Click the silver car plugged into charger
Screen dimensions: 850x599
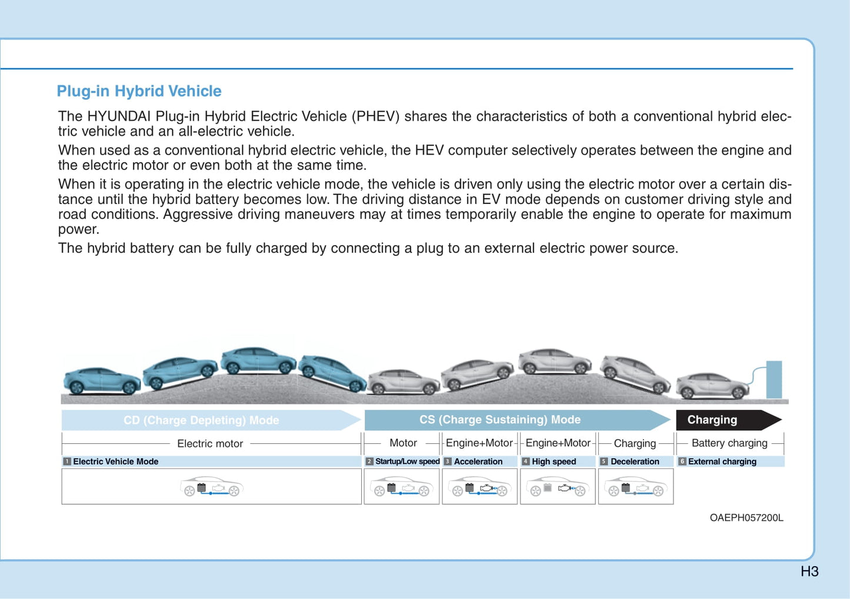pyautogui.click(x=712, y=386)
